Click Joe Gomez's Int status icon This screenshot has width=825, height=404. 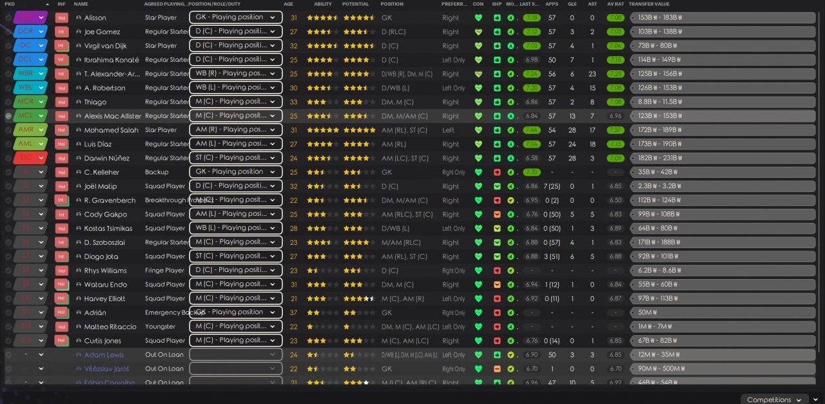(x=62, y=32)
